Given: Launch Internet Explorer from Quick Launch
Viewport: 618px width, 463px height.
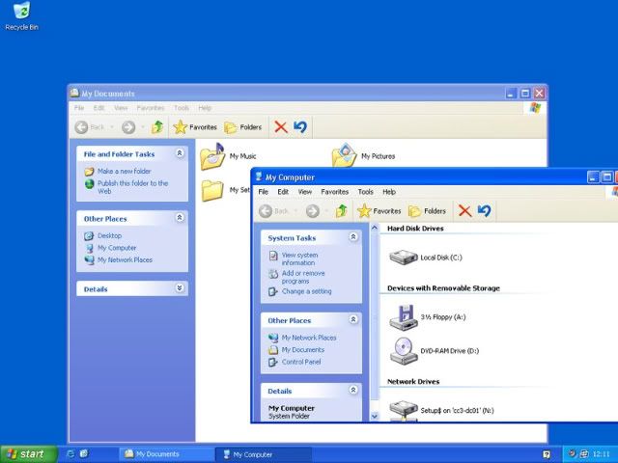Looking at the screenshot, I should 70,454.
